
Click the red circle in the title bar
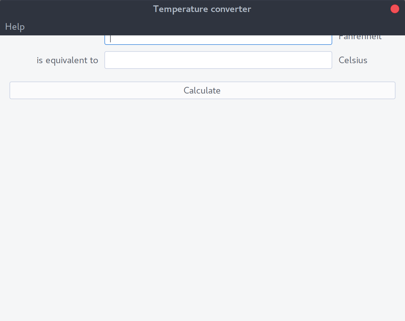[x=395, y=9]
